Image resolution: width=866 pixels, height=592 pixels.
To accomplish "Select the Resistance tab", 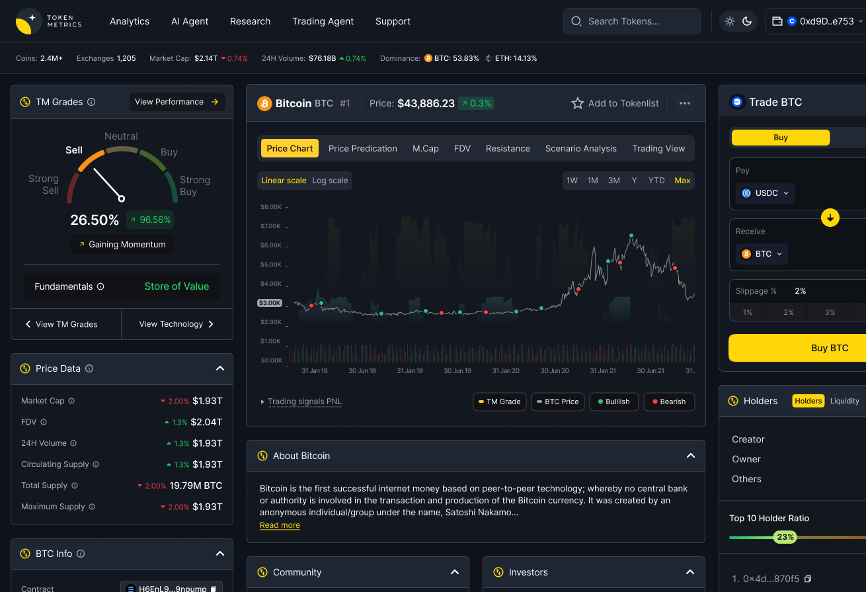I will [508, 148].
